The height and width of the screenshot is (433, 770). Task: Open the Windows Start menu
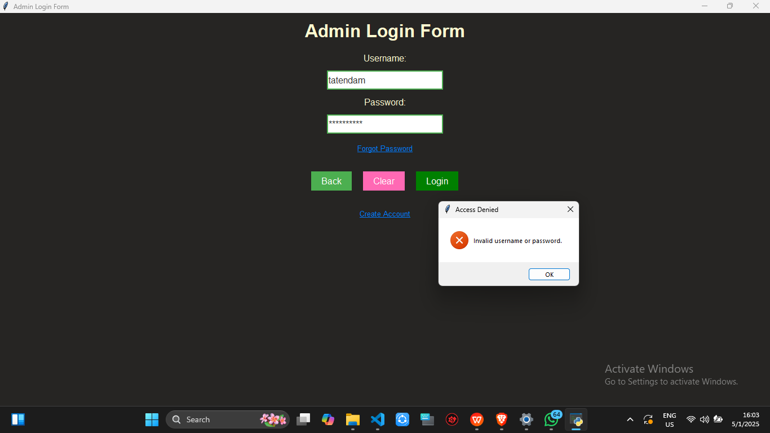click(152, 419)
